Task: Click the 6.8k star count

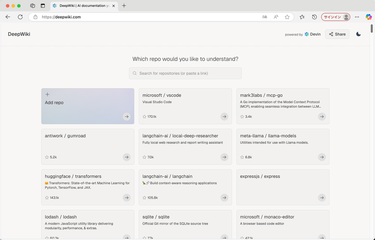Action: pos(249,157)
